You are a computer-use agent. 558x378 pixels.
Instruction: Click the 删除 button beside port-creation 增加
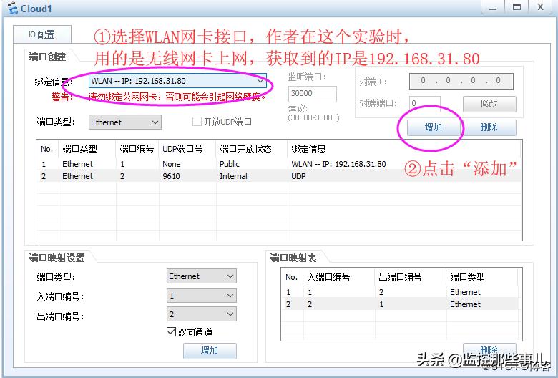click(489, 127)
